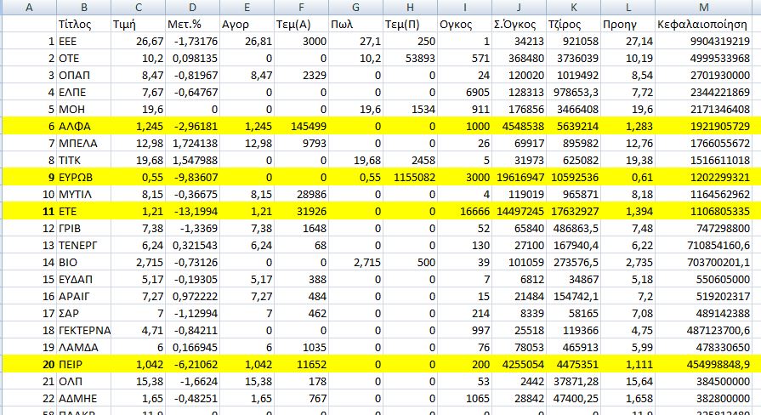Select the ΟΛΠ title cell
The height and width of the screenshot is (415, 761).
(84, 381)
